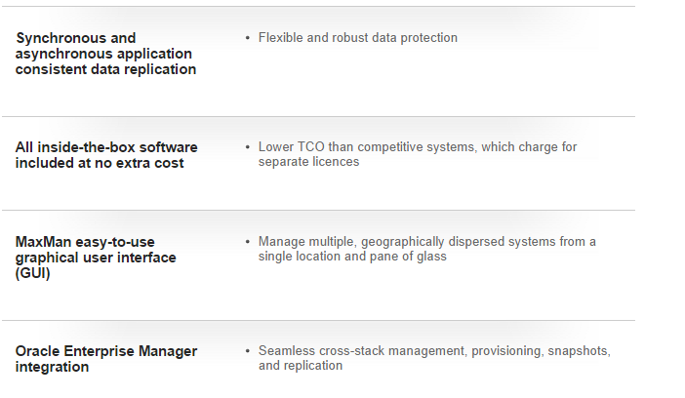Click the 'Oracle Enterprise Manager integration' heading

pos(106,359)
